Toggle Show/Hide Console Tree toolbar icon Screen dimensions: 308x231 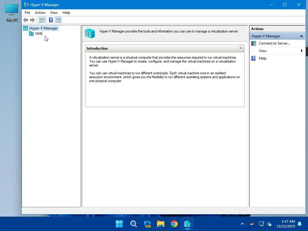click(42, 20)
